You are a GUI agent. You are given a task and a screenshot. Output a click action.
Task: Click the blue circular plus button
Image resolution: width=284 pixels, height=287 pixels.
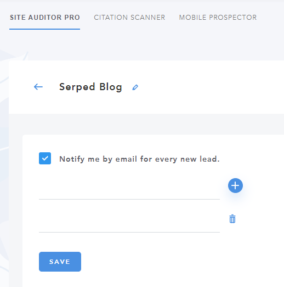click(235, 185)
